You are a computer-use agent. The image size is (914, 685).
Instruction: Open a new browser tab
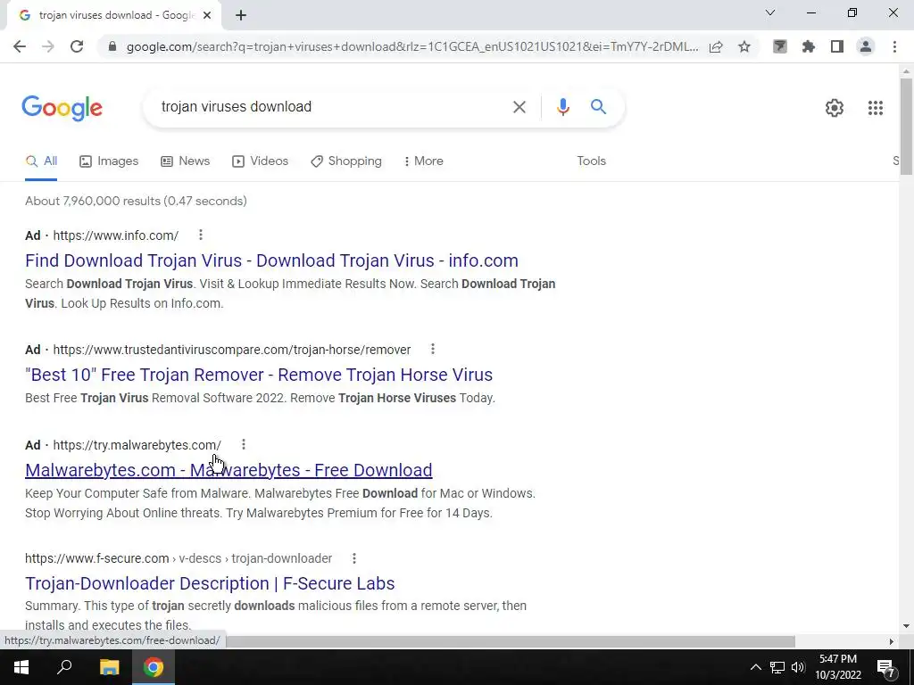pos(241,15)
